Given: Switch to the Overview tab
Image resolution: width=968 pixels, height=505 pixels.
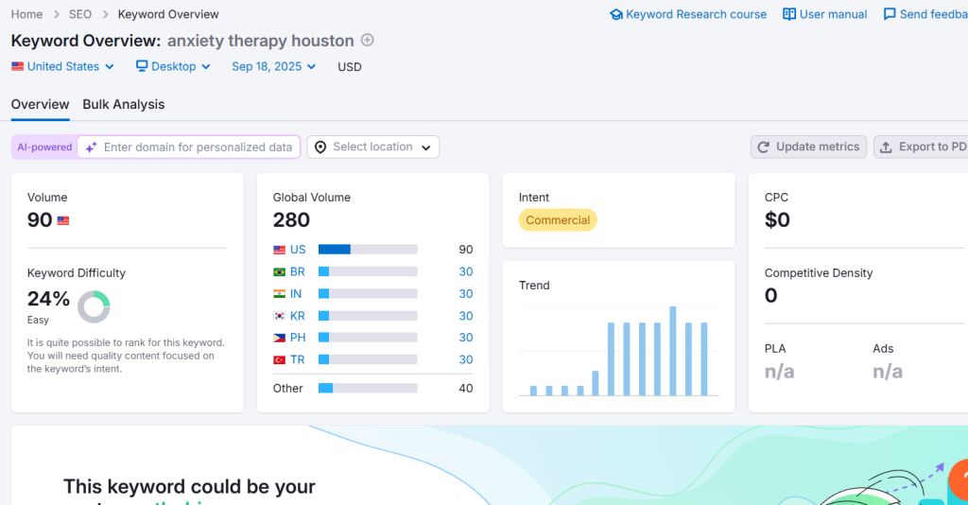Looking at the screenshot, I should tap(40, 104).
